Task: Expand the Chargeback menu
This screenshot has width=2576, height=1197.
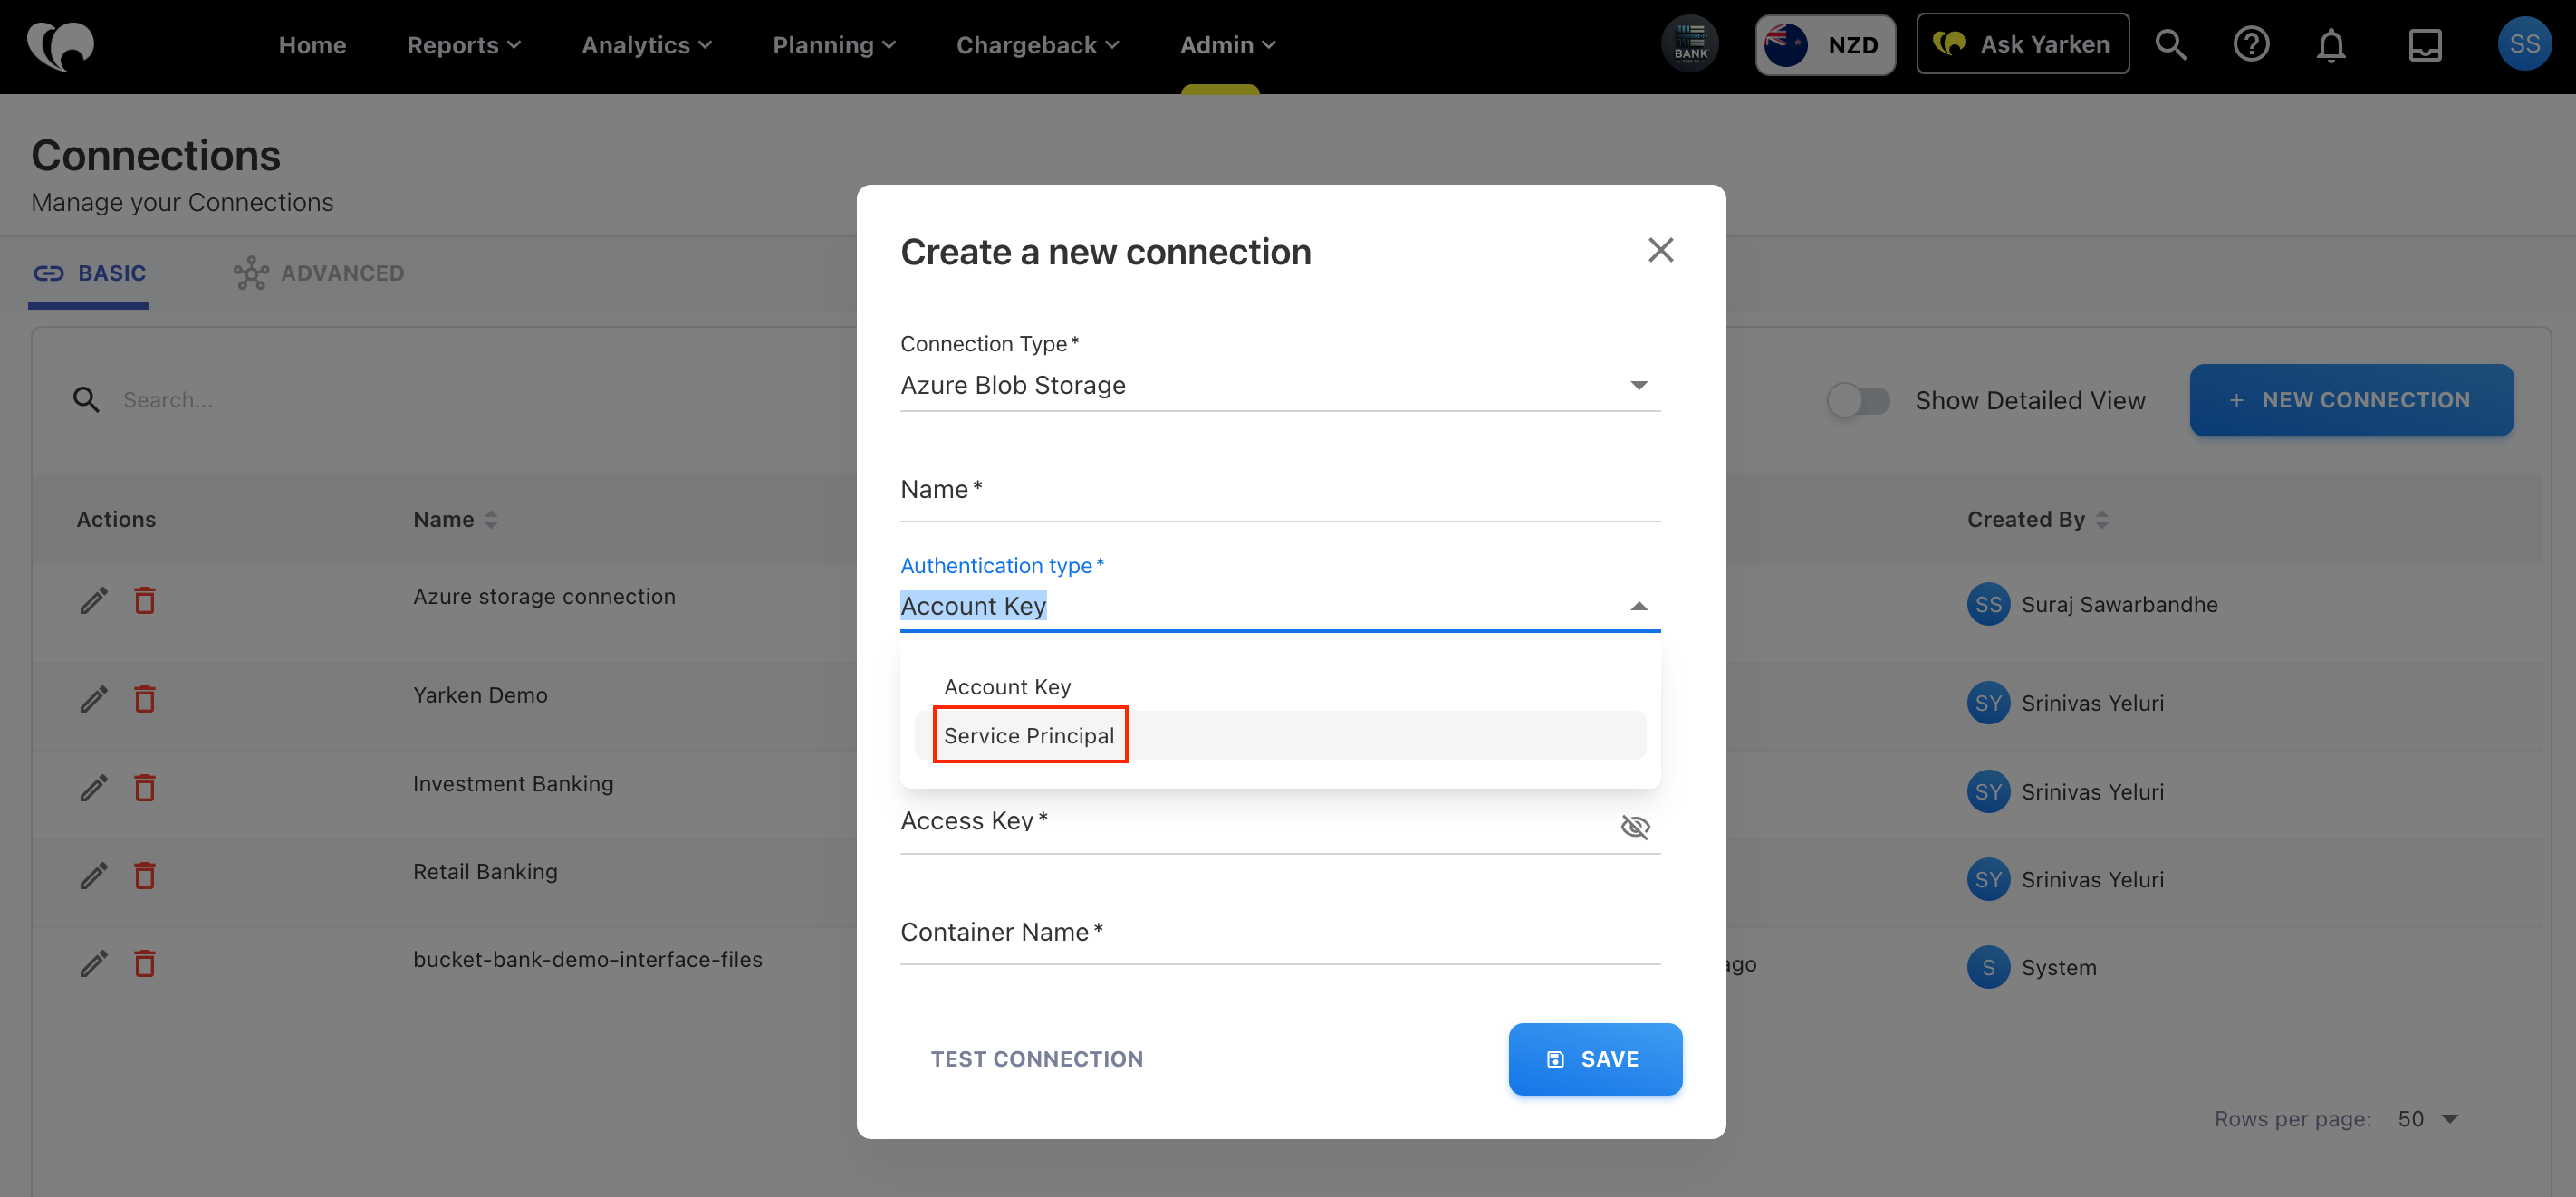Action: pyautogui.click(x=1037, y=45)
